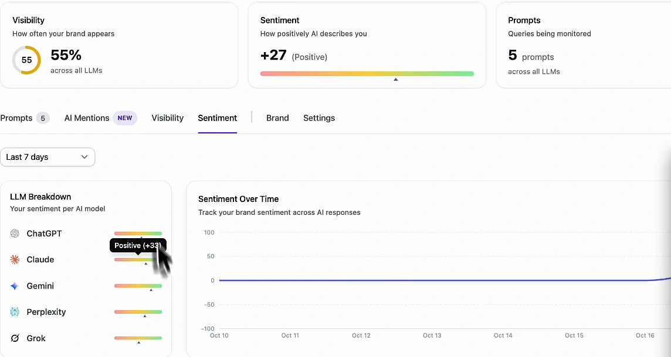
Task: Click the NEW badge beside AI Mentions
Action: click(x=125, y=118)
